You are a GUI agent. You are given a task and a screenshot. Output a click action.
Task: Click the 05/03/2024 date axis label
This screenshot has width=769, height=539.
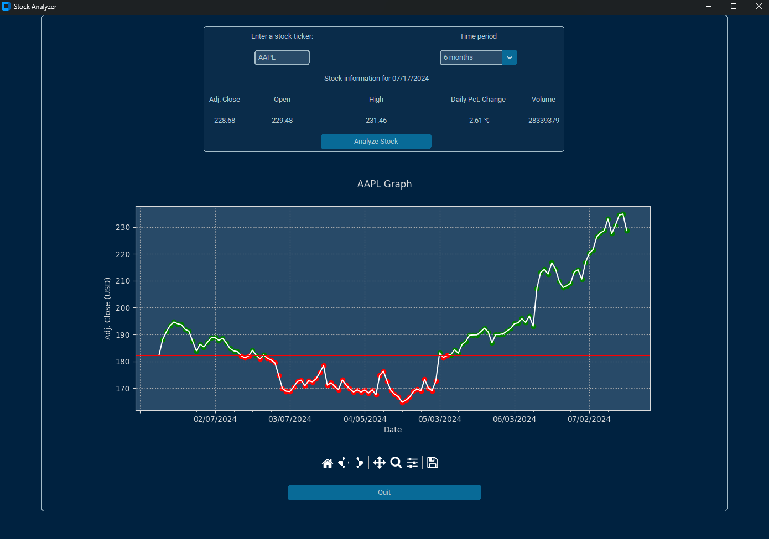(440, 419)
